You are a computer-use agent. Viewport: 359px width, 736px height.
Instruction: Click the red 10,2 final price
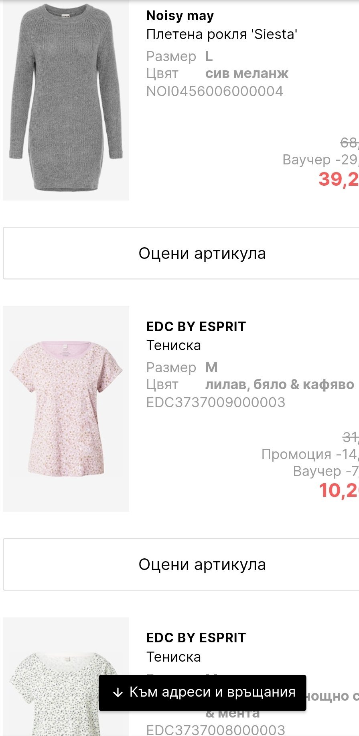338,490
